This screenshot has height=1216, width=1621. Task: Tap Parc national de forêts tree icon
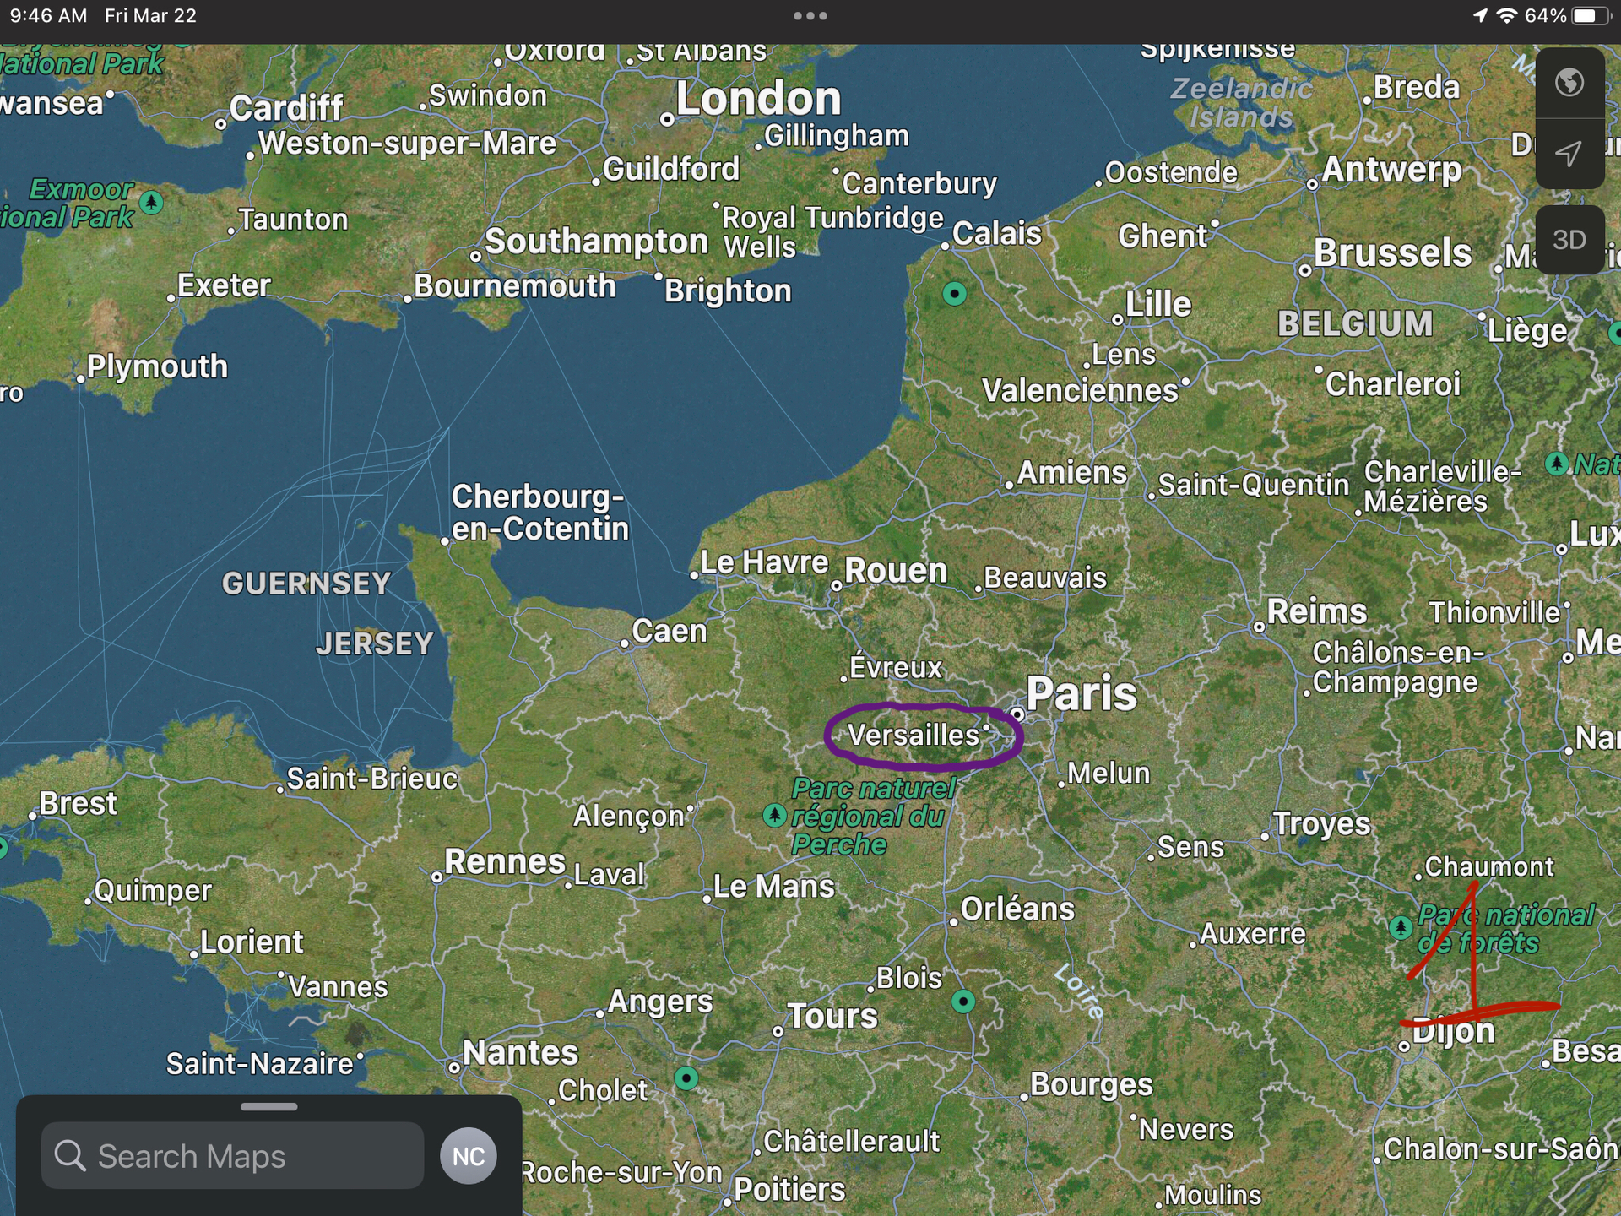point(1401,927)
